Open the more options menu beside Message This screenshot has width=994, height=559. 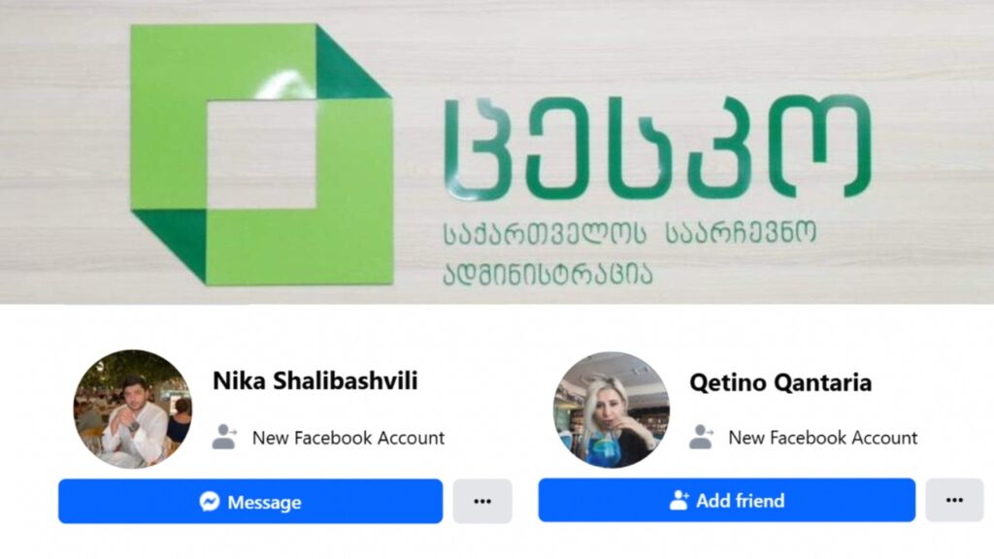coord(481,502)
